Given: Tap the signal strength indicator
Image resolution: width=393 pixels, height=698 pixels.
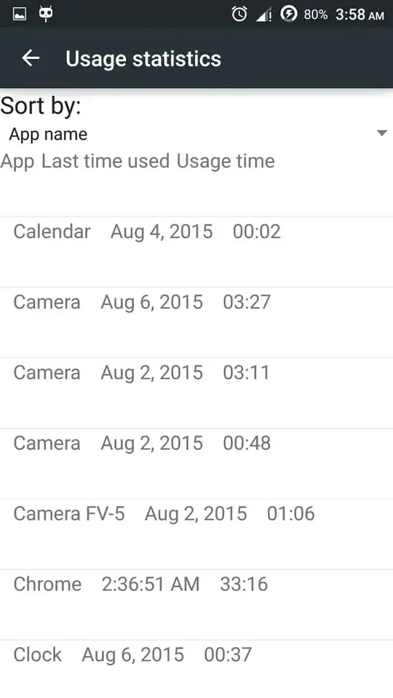Looking at the screenshot, I should pos(264,15).
